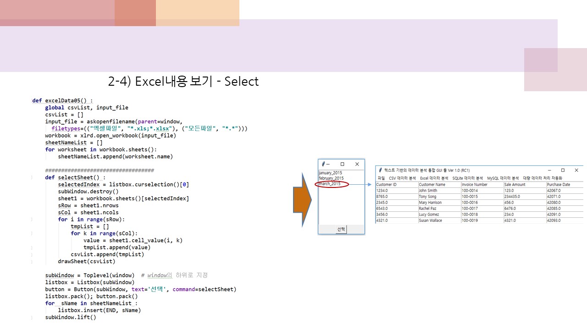The height and width of the screenshot is (330, 587).
Task: Click the orange arrow shape on the slide
Action: coord(303,199)
